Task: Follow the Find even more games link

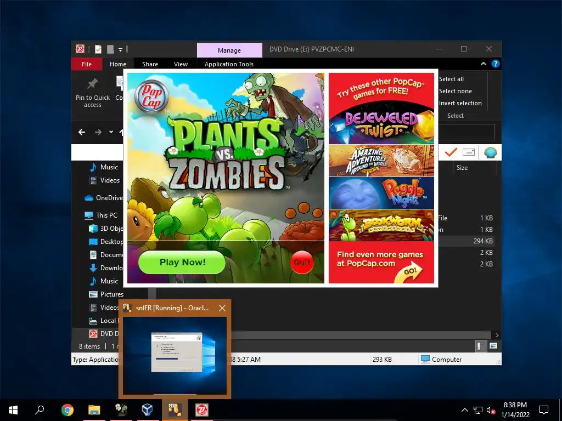Action: coord(381,263)
